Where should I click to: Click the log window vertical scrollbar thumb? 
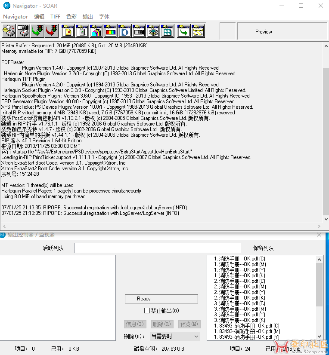(326, 141)
